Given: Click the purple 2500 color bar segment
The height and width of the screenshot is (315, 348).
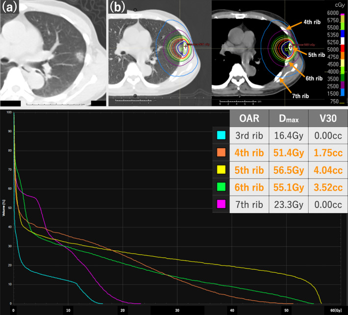Looking at the screenshot, I should click(x=343, y=85).
